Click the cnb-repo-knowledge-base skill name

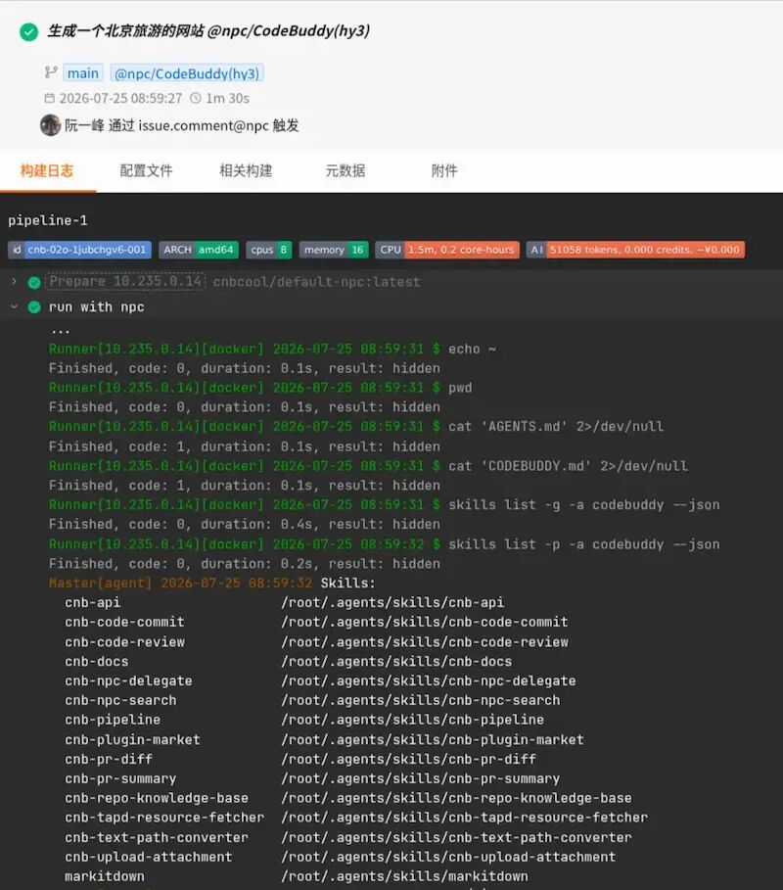(x=157, y=798)
